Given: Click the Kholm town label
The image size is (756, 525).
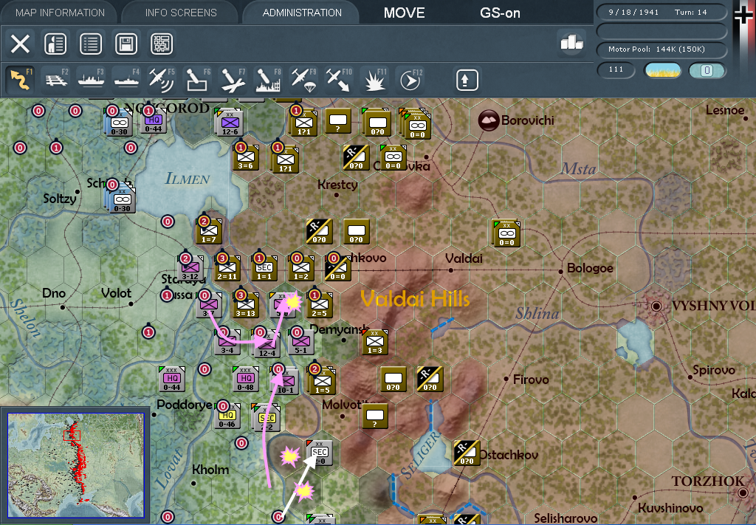Looking at the screenshot, I should pos(210,470).
